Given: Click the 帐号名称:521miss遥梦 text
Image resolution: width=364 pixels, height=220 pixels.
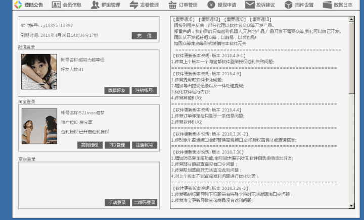Looking at the screenshot, I should point(82,113).
